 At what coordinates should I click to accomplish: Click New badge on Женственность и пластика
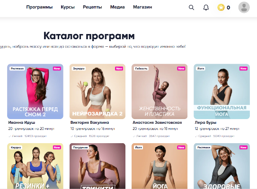click(x=181, y=69)
